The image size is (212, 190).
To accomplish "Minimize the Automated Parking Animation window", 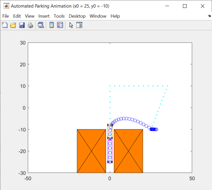I will pos(167,6).
